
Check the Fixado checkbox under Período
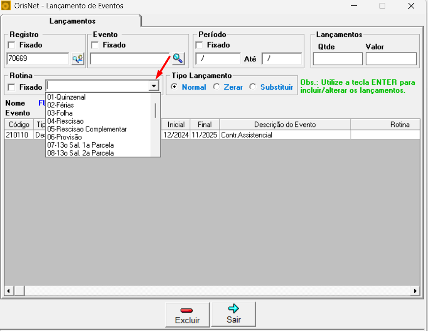coord(199,45)
